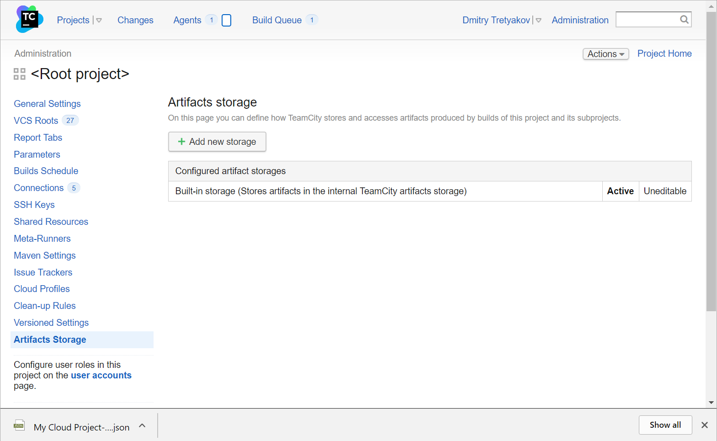This screenshot has height=441, width=717.
Task: Open the Actions dropdown menu
Action: 606,54
